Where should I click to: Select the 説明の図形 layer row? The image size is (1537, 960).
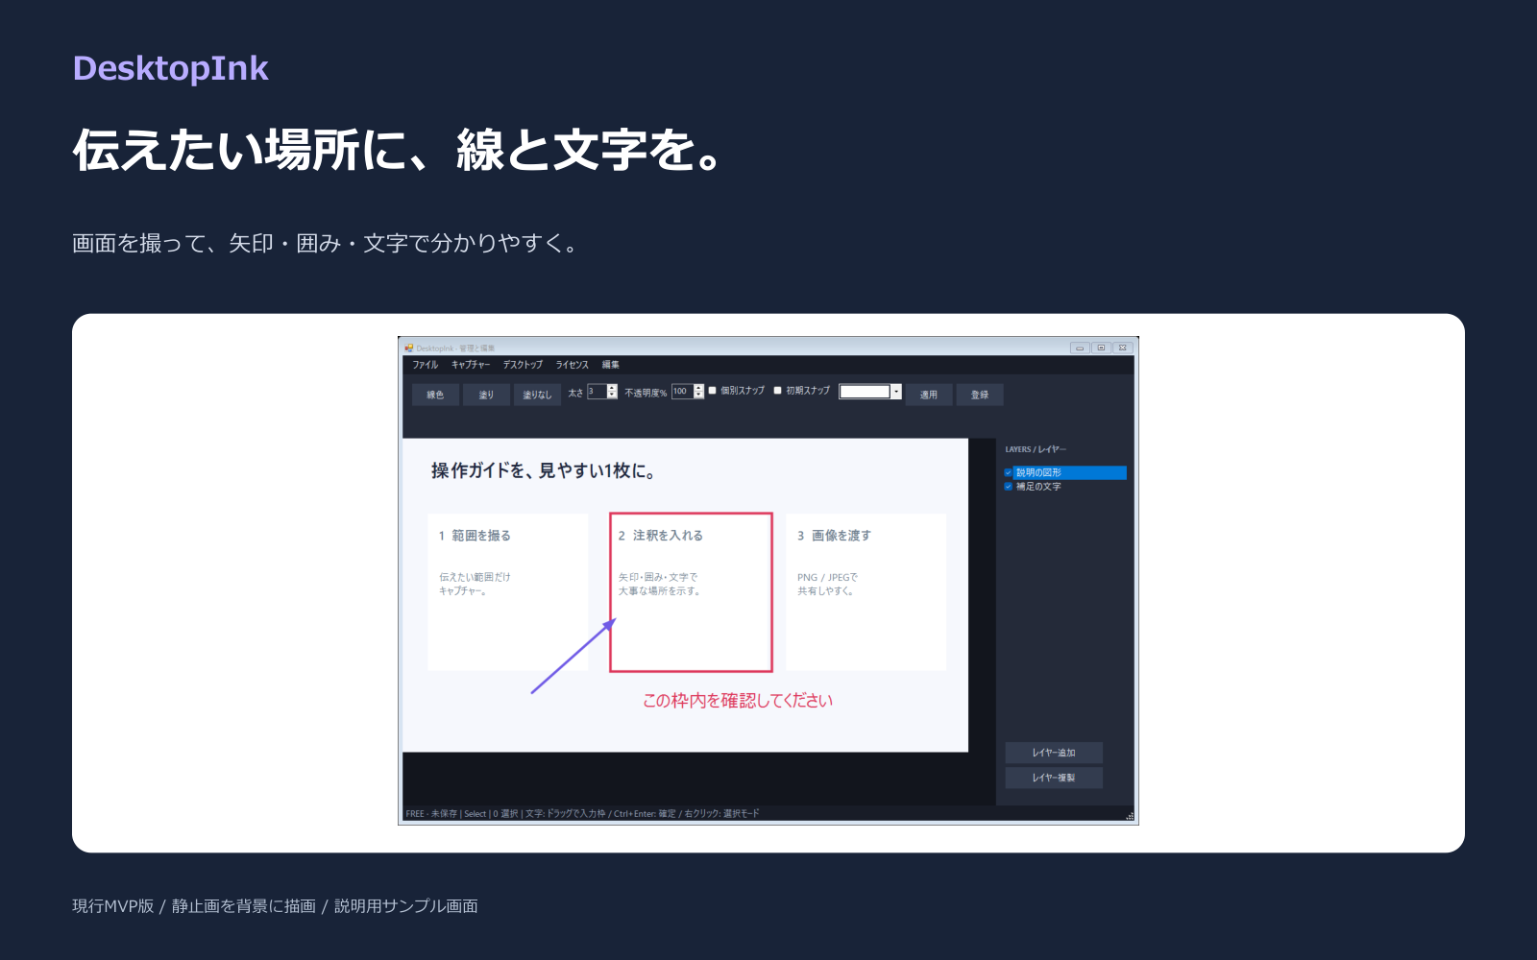tap(1069, 473)
